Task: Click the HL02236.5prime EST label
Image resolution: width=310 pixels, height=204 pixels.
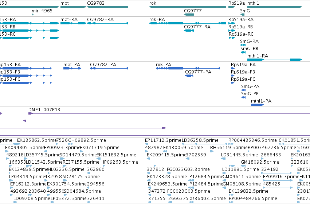Action: tap(66, 170)
